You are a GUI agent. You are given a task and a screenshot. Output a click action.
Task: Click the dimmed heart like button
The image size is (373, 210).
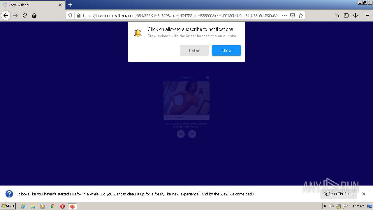tap(192, 134)
